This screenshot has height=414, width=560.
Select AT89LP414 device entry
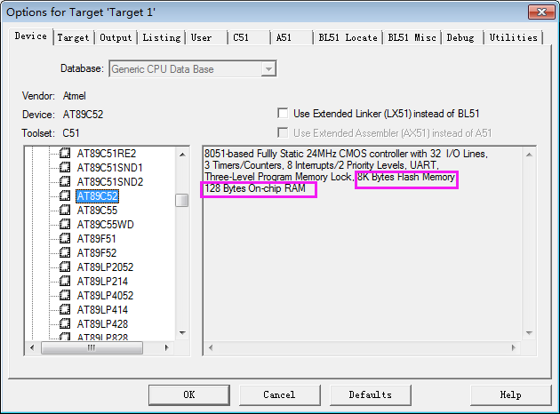pos(102,310)
